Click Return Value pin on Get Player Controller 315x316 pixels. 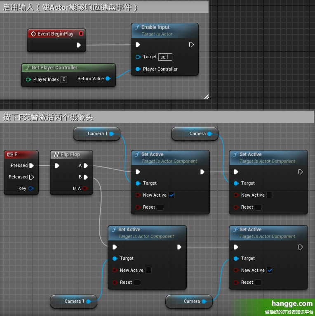click(108, 78)
